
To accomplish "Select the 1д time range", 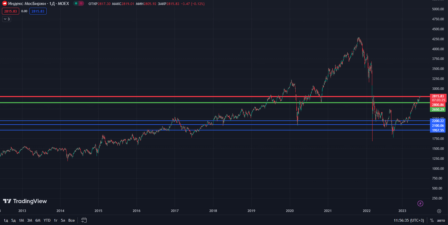I will [x=6, y=220].
